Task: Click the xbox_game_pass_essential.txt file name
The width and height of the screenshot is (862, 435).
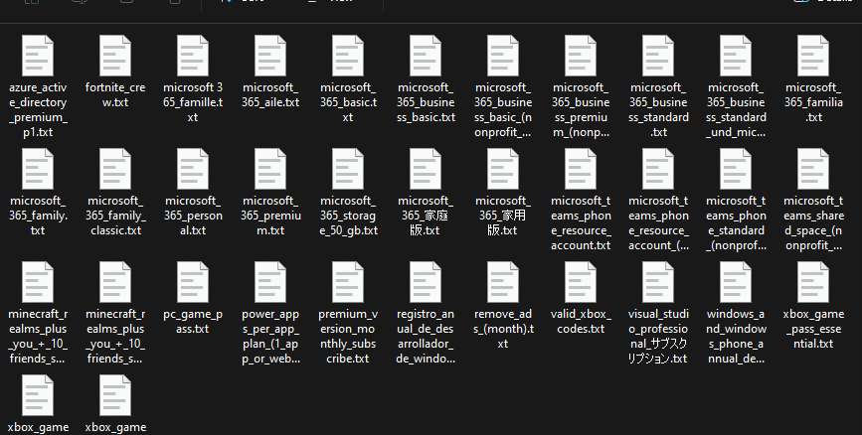Action: pos(813,329)
